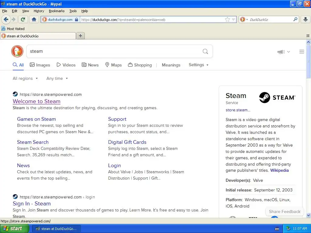Click the forward navigation arrow
This screenshot has height=233, width=311.
click(13, 19)
